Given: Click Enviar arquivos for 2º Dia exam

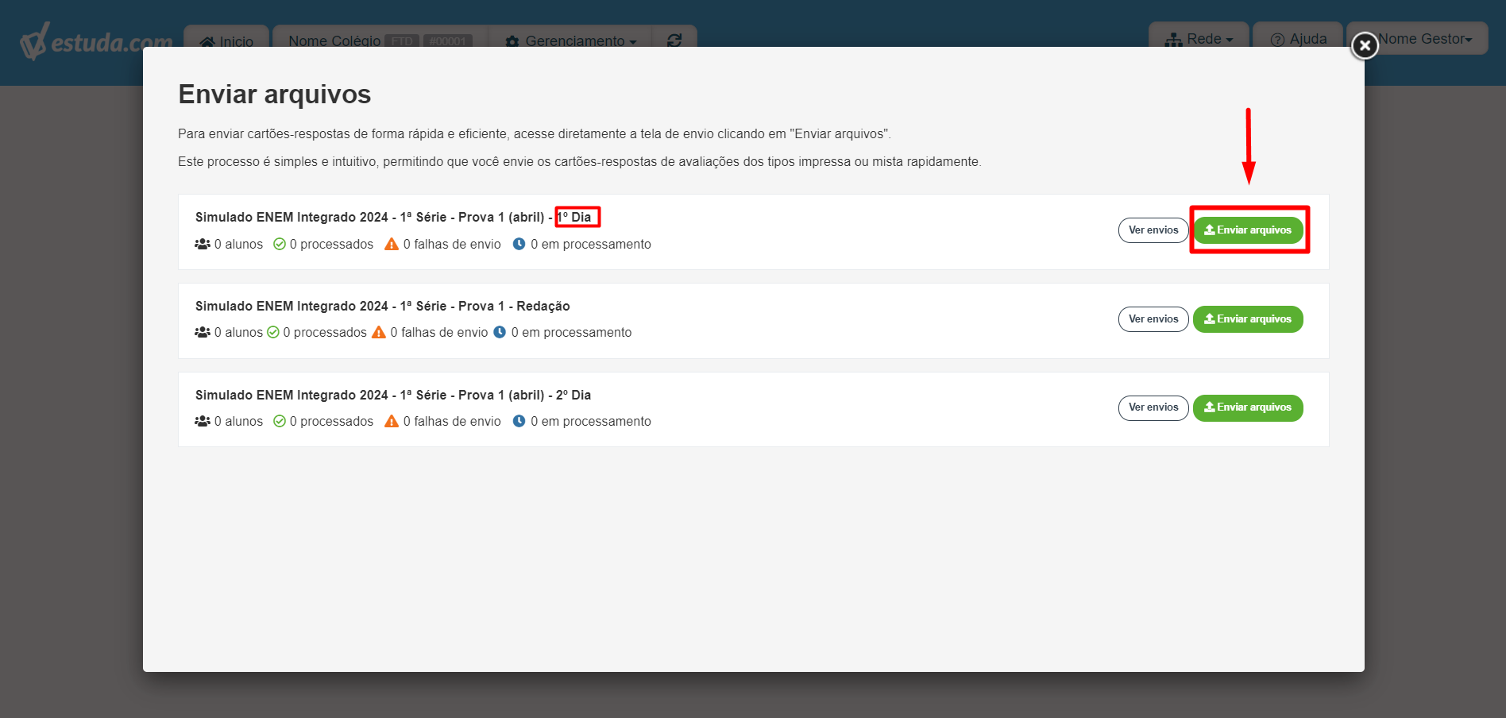Looking at the screenshot, I should tap(1248, 407).
